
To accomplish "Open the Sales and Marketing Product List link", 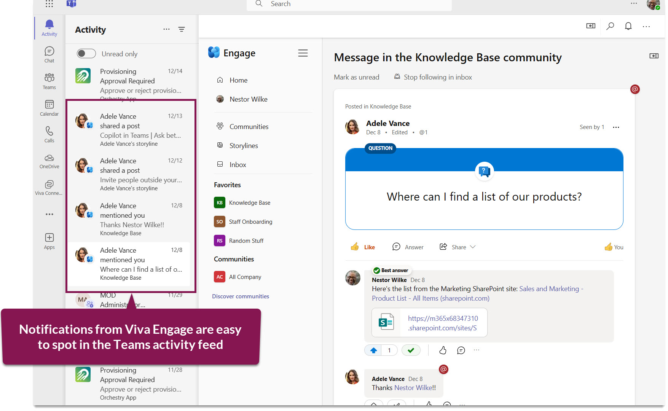I will coord(550,288).
